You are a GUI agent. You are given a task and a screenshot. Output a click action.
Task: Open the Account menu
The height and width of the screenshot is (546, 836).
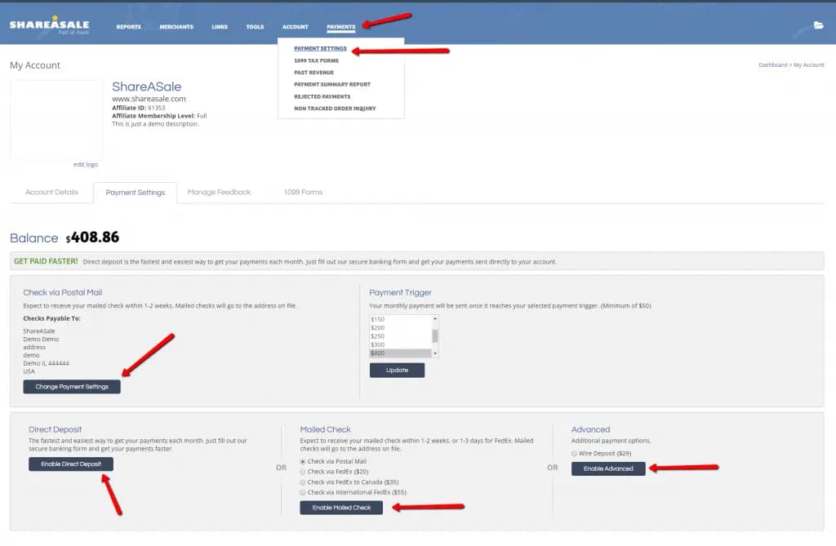pyautogui.click(x=296, y=27)
